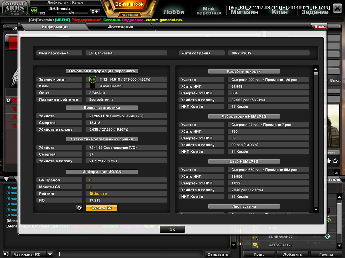
Task: Collapse the chat panel with the down triangle
Action: coord(6,179)
